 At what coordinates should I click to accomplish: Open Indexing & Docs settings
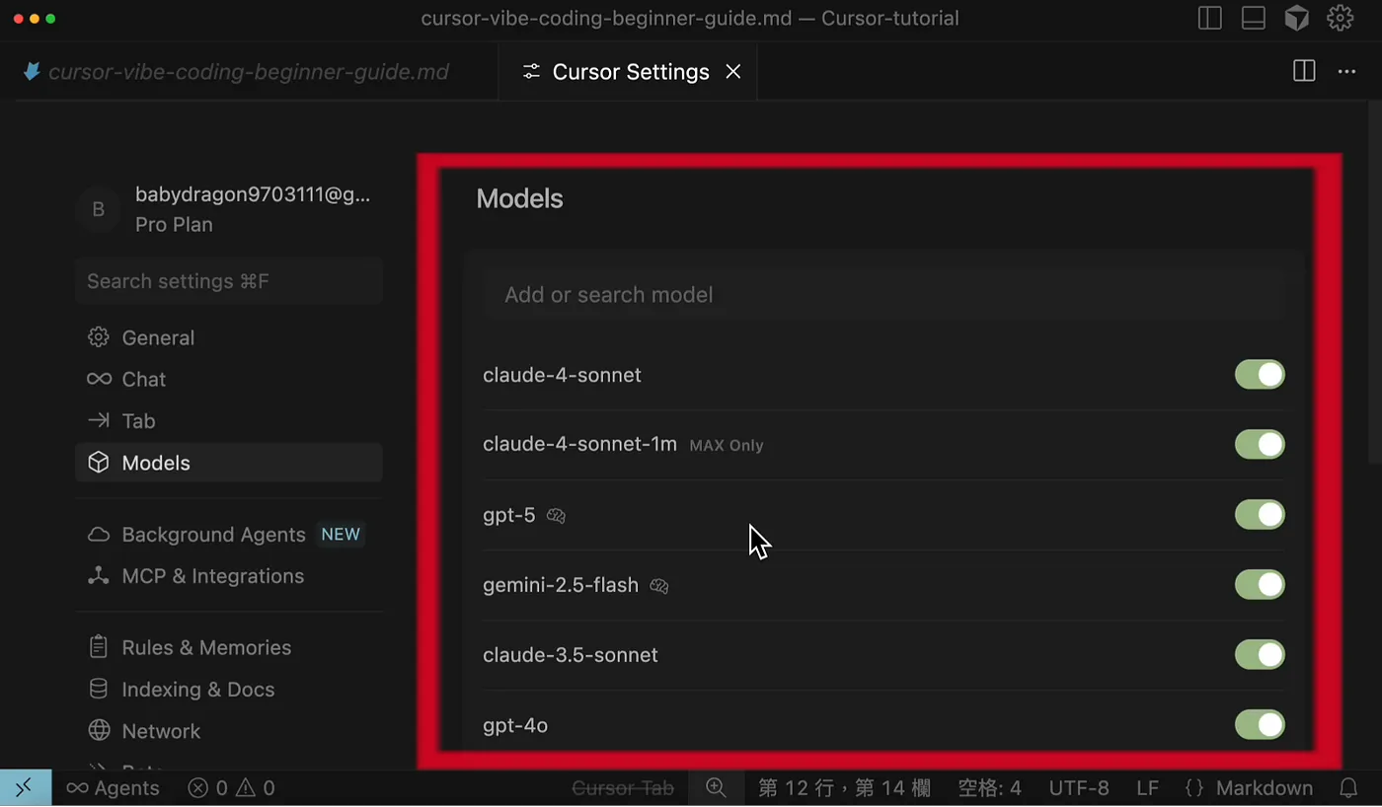coord(229,690)
